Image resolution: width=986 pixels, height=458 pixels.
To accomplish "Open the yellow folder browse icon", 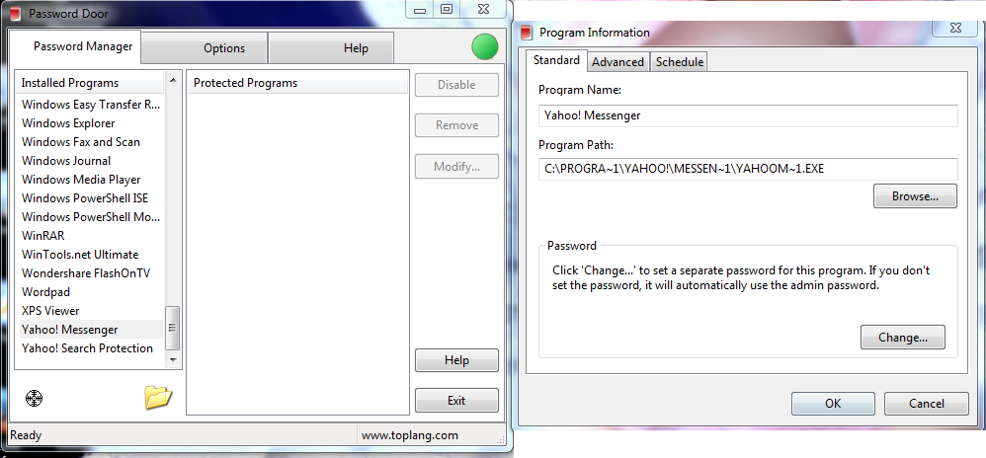I will pyautogui.click(x=158, y=397).
